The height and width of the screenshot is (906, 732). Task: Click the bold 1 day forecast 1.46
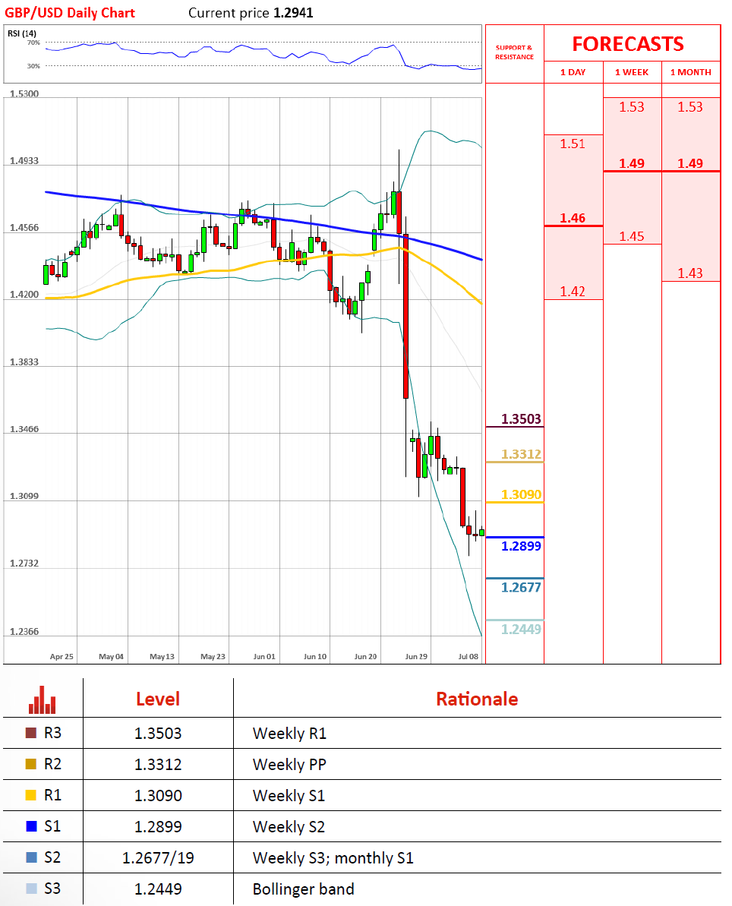[x=573, y=219]
